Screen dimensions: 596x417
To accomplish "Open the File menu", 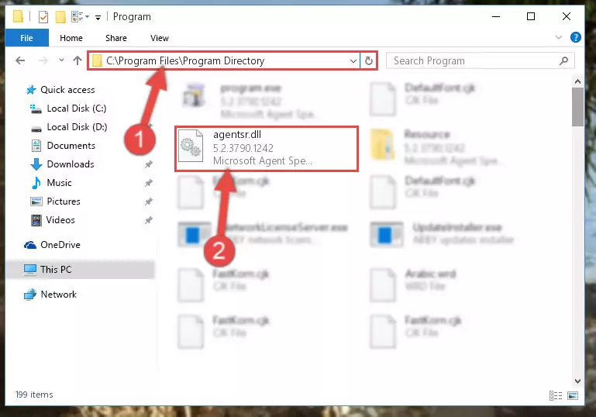I will [26, 38].
